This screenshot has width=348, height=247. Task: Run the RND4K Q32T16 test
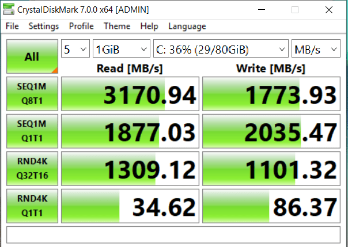[x=32, y=169]
